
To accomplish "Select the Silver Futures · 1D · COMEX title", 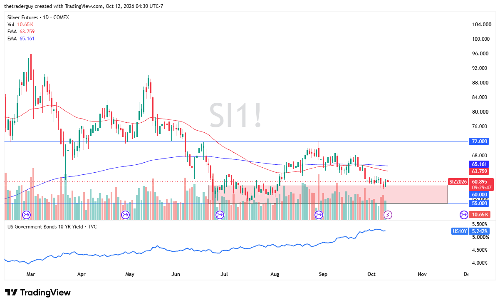I will [38, 17].
